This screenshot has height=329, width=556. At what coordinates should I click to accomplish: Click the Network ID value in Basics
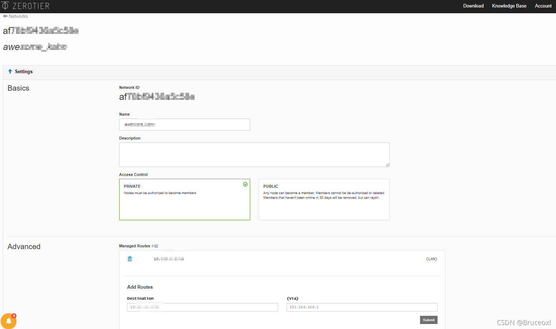[x=157, y=97]
